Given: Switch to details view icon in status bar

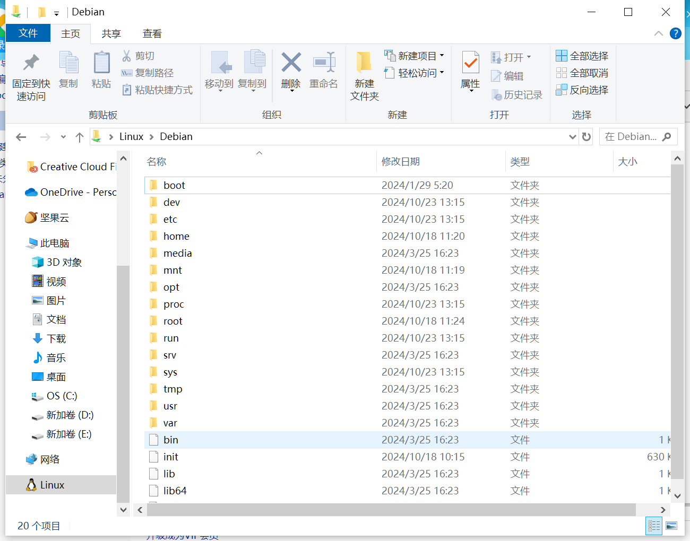Looking at the screenshot, I should (654, 526).
